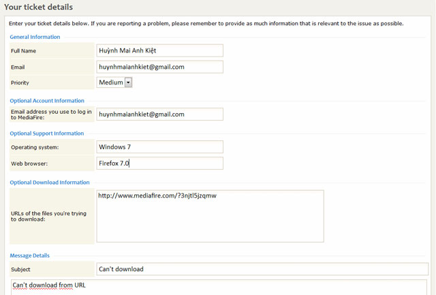Click the "Operating system:" label
Viewport: 436px width, 295px height.
point(35,147)
